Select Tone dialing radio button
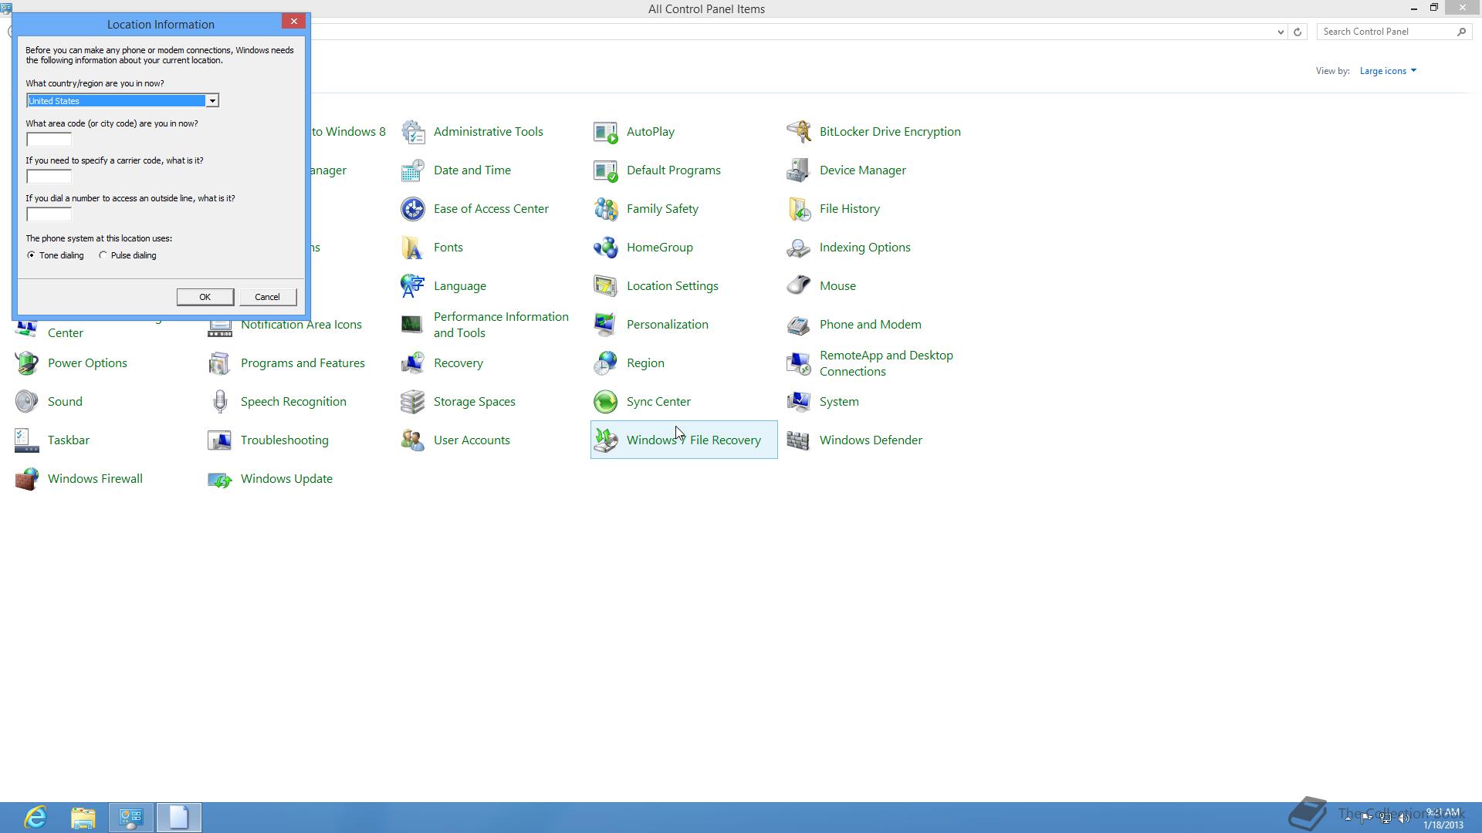The image size is (1482, 833). click(x=31, y=255)
